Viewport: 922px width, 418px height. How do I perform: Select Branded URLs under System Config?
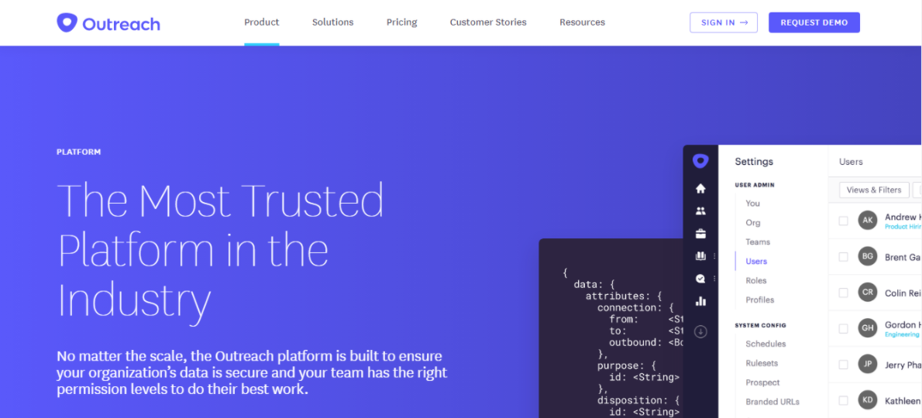tap(772, 403)
